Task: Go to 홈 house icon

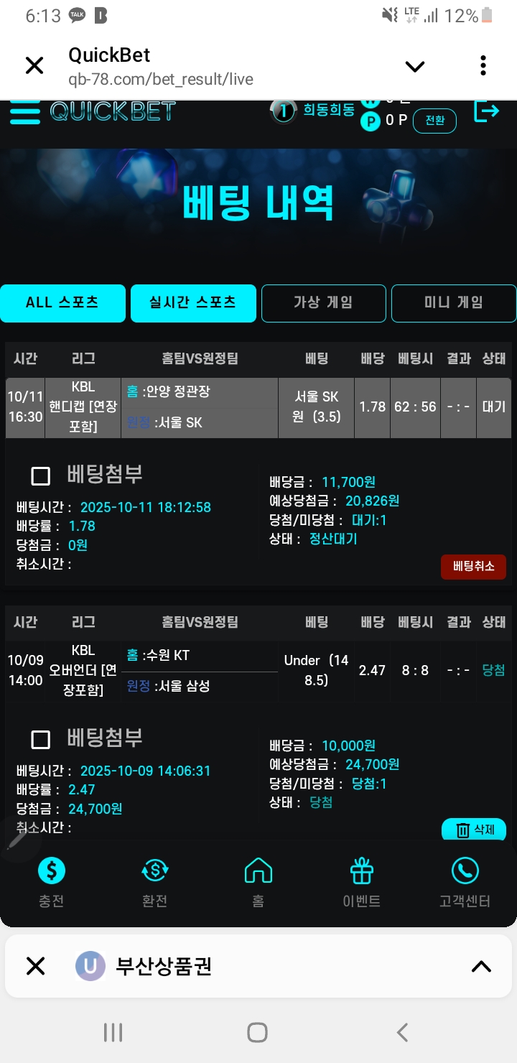Action: (258, 871)
